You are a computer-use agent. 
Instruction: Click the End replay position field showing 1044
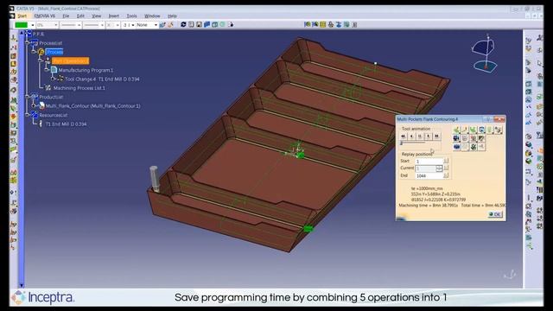429,175
